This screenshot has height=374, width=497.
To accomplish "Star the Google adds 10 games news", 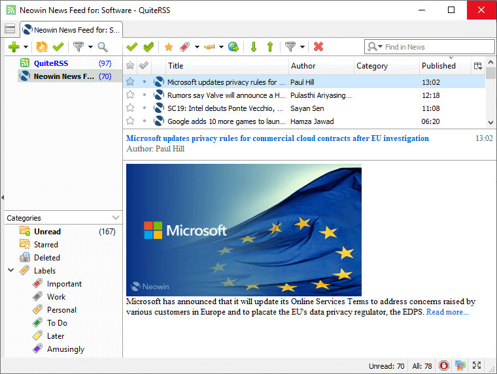I will point(130,121).
